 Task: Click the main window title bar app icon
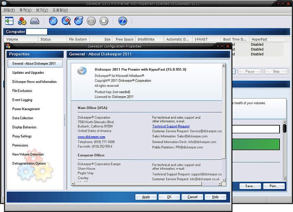tap(4, 3)
